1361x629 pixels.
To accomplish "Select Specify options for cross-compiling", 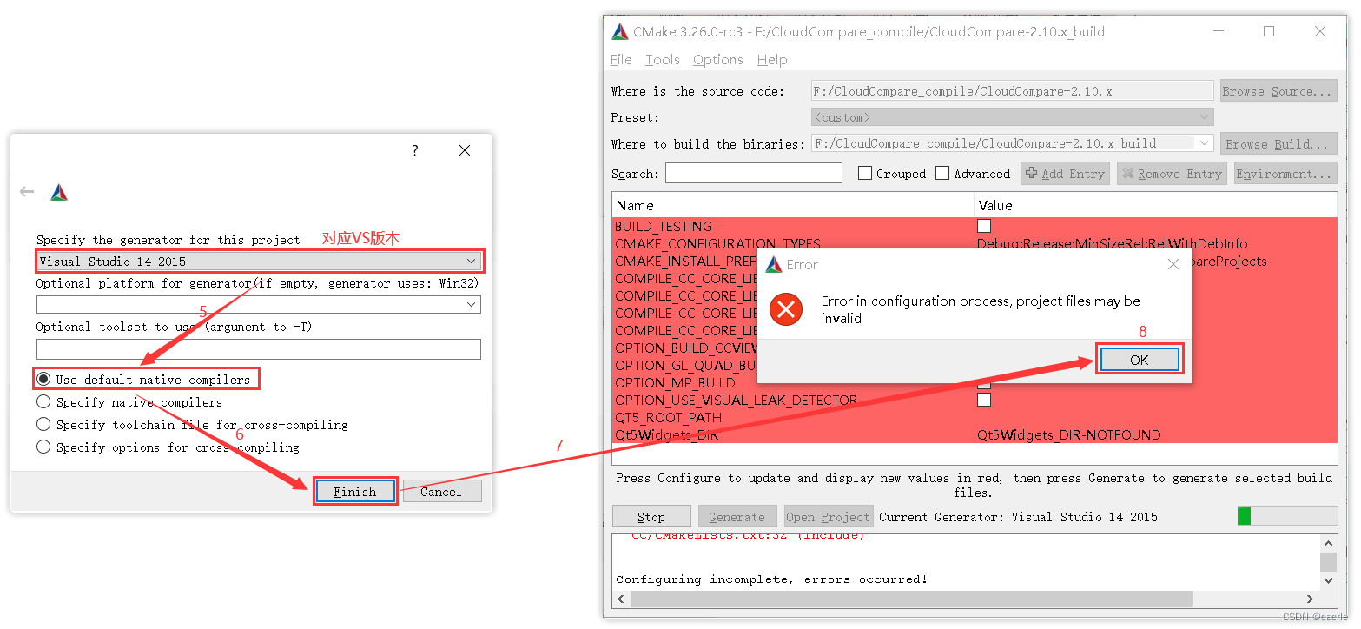I will tap(168, 447).
